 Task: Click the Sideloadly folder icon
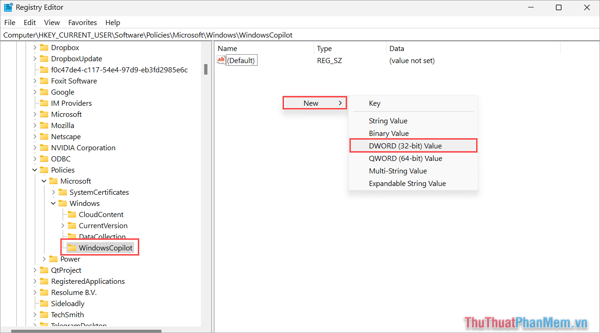pos(44,303)
